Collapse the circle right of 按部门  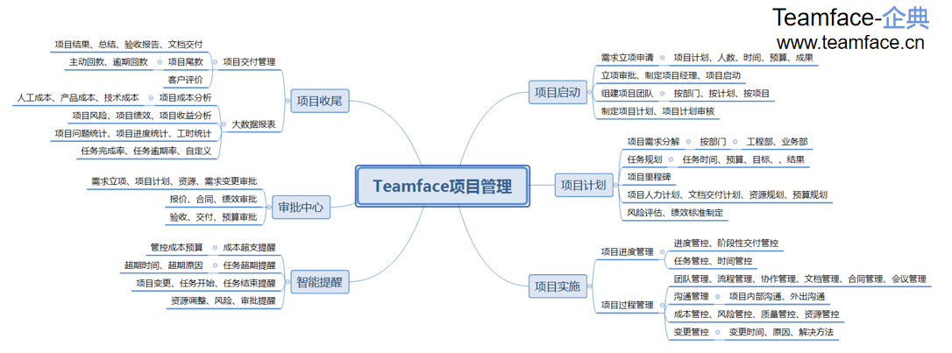[735, 142]
